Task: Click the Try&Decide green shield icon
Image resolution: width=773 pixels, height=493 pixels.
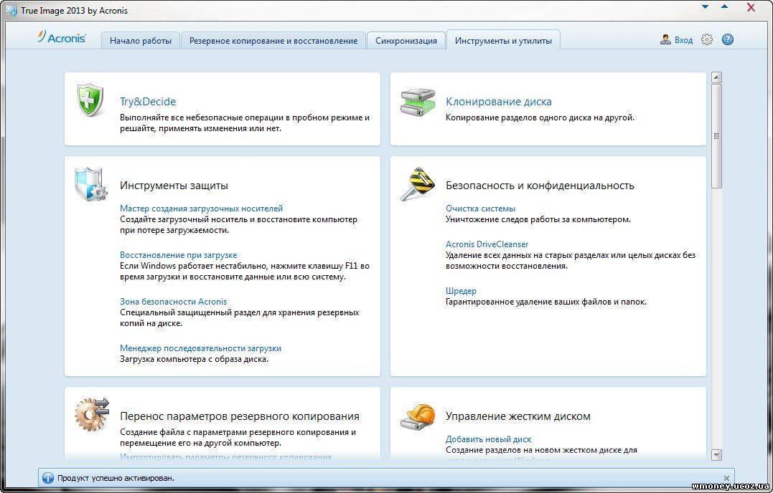Action: coord(90,100)
